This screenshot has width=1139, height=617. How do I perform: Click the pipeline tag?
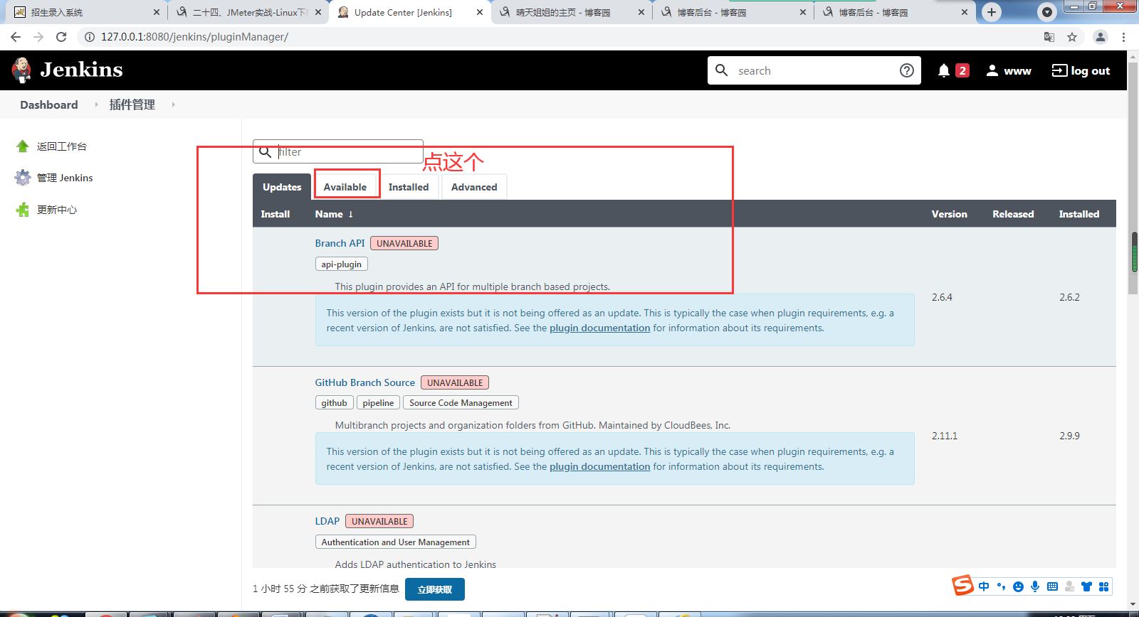[378, 402]
